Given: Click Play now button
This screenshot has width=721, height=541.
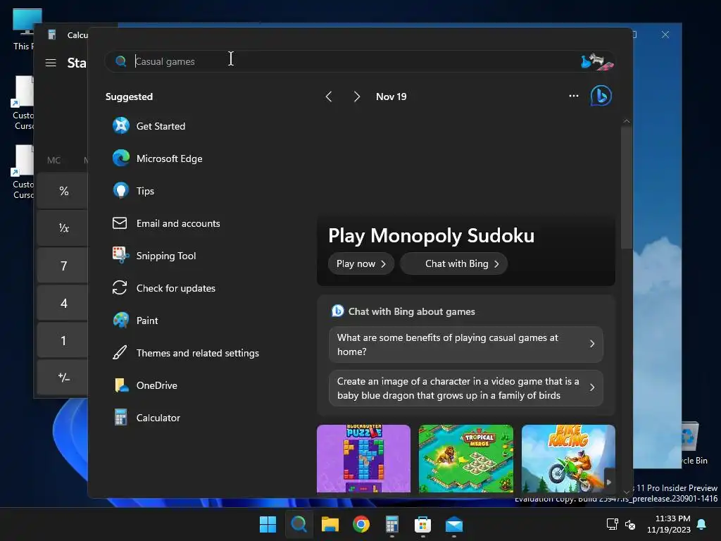Looking at the screenshot, I should 361,263.
